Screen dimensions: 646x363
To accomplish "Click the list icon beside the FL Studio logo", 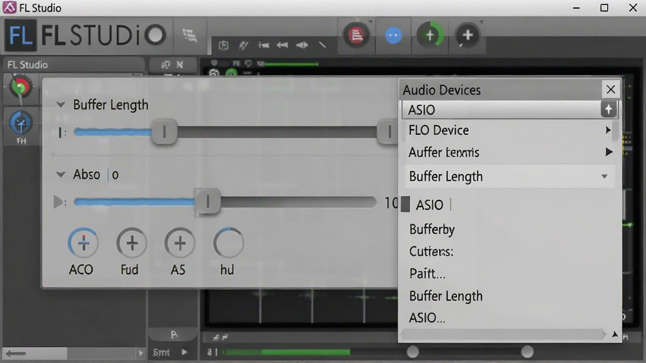I will point(189,35).
